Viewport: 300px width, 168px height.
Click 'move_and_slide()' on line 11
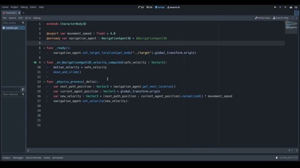point(67,72)
